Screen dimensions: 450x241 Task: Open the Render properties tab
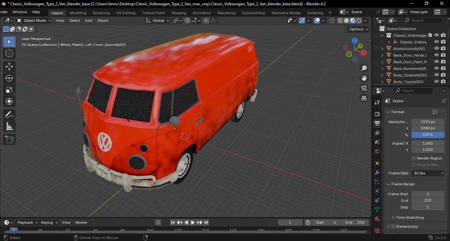pos(377,114)
